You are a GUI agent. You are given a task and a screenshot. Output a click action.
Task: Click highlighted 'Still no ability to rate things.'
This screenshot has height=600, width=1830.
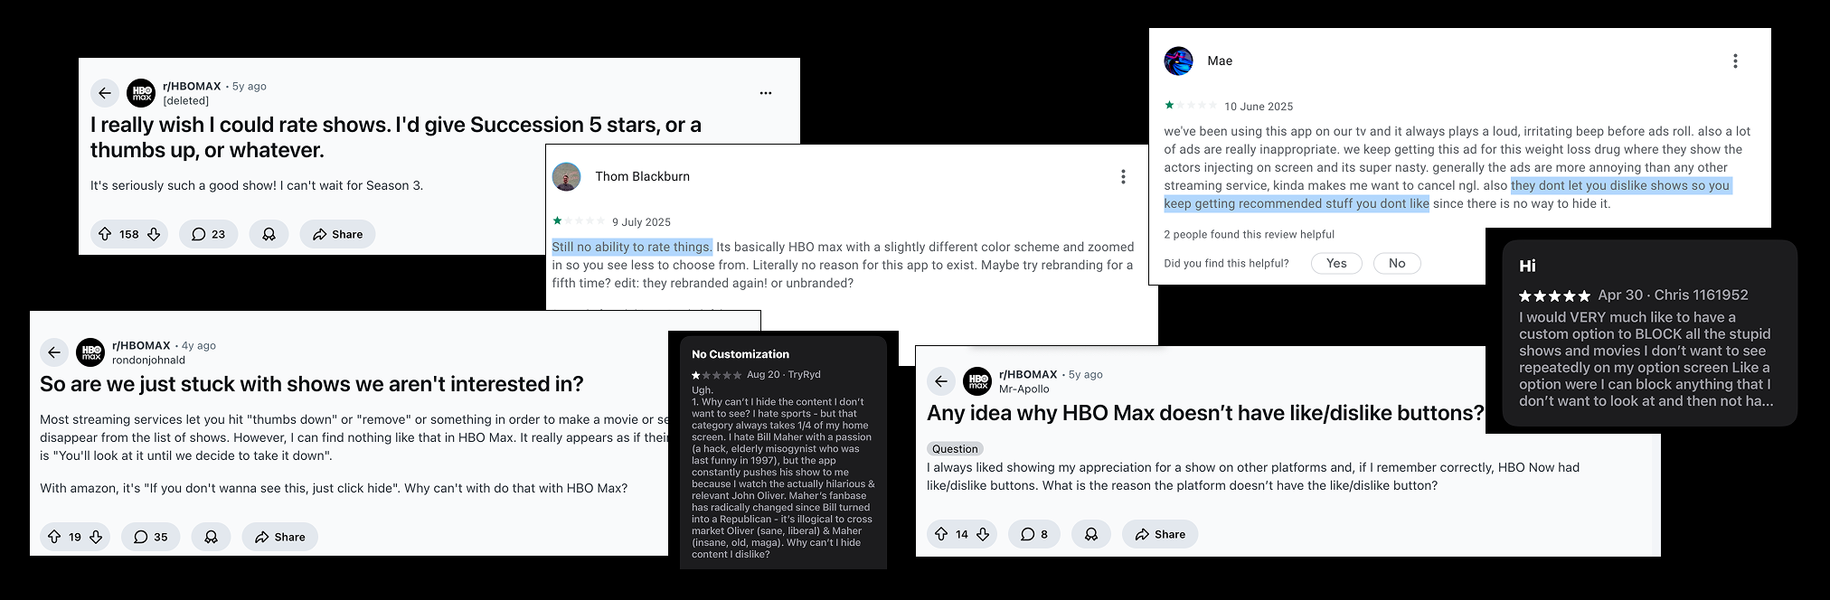632,247
